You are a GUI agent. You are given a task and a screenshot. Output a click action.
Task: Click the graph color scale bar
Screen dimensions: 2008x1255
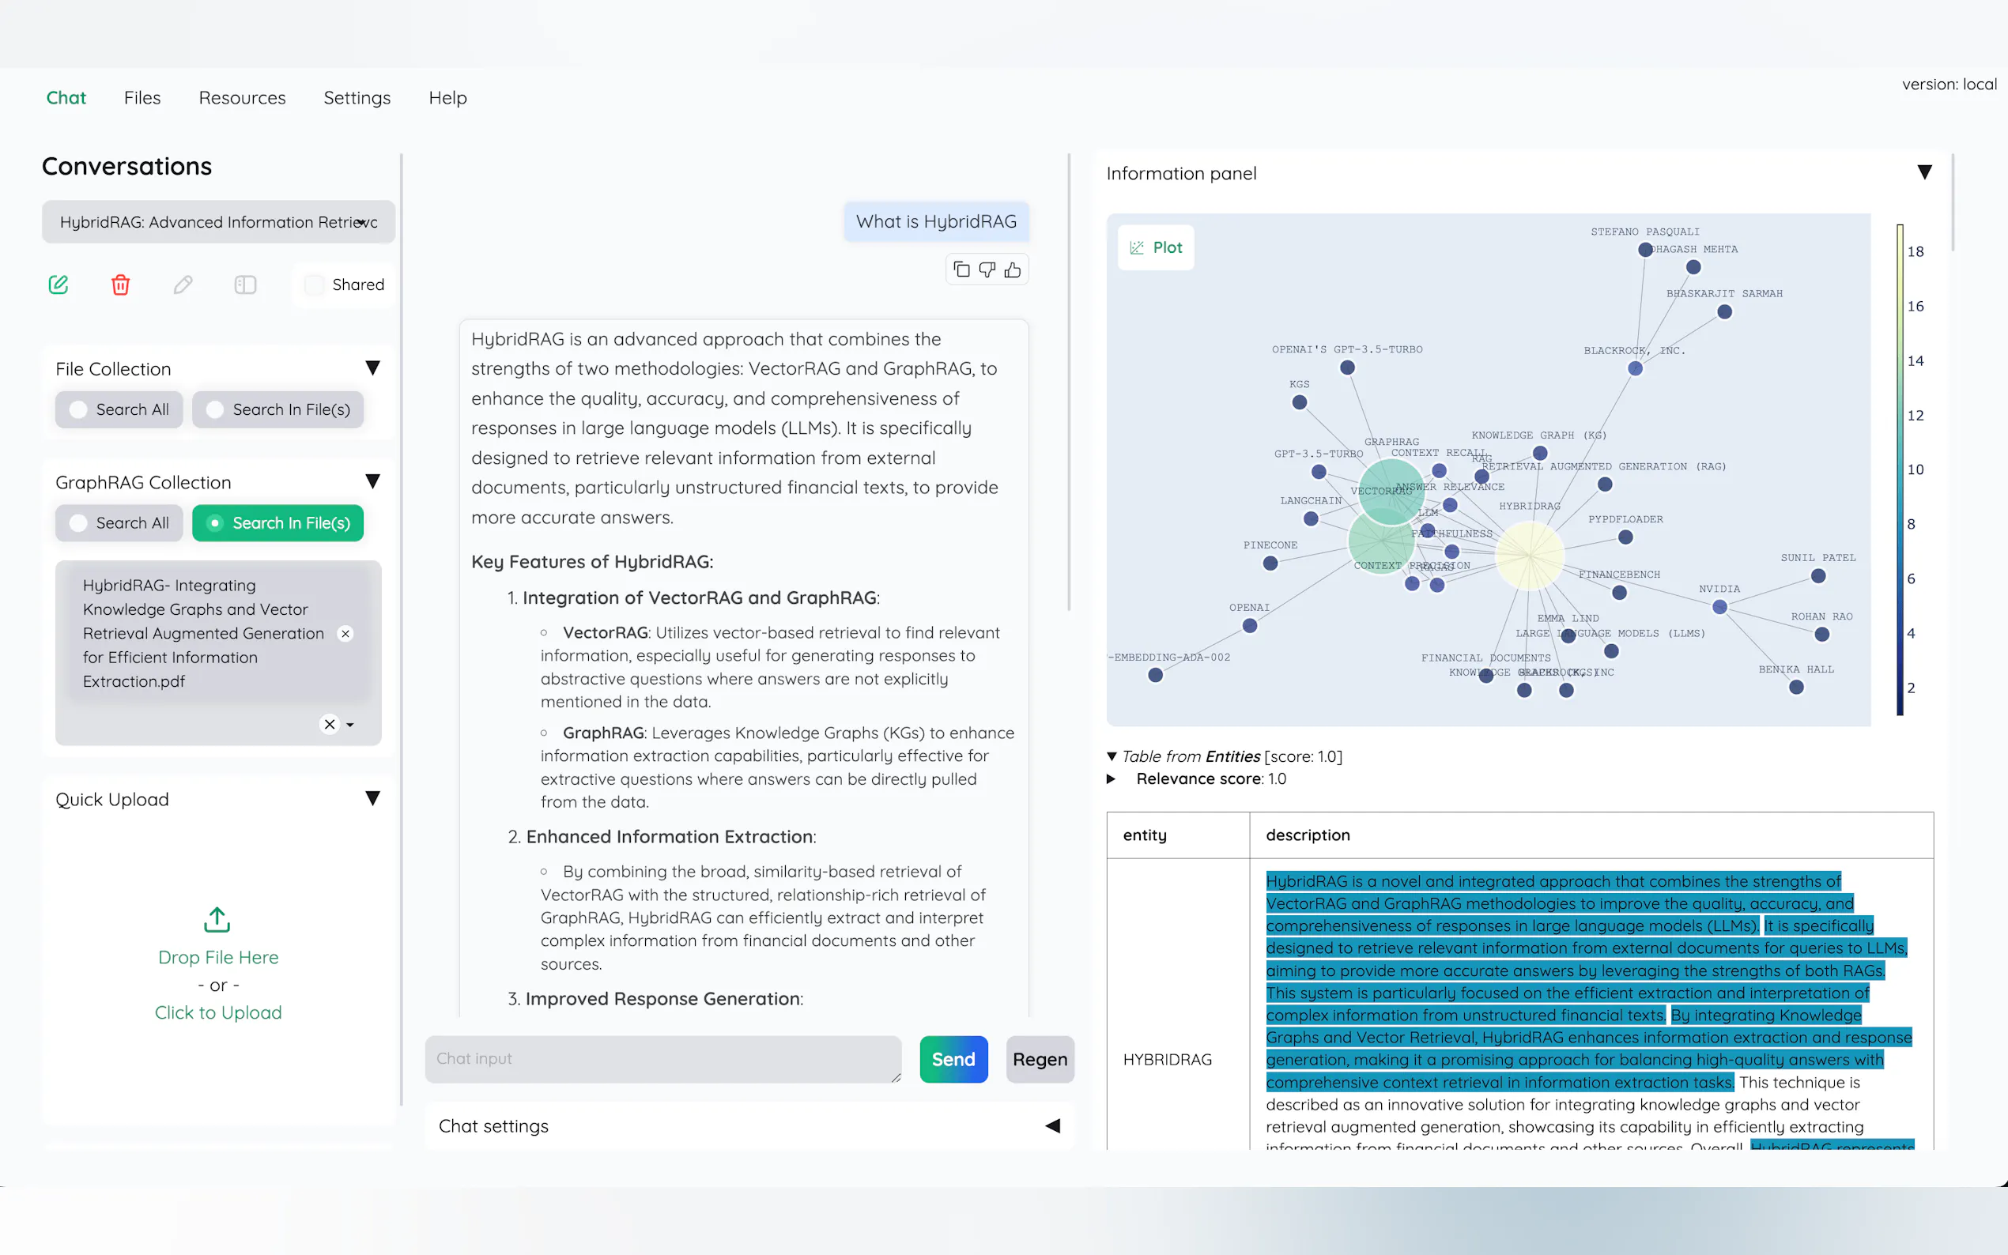[x=1899, y=469]
